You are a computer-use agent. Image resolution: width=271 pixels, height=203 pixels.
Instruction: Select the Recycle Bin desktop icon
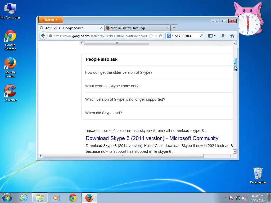click(x=258, y=176)
